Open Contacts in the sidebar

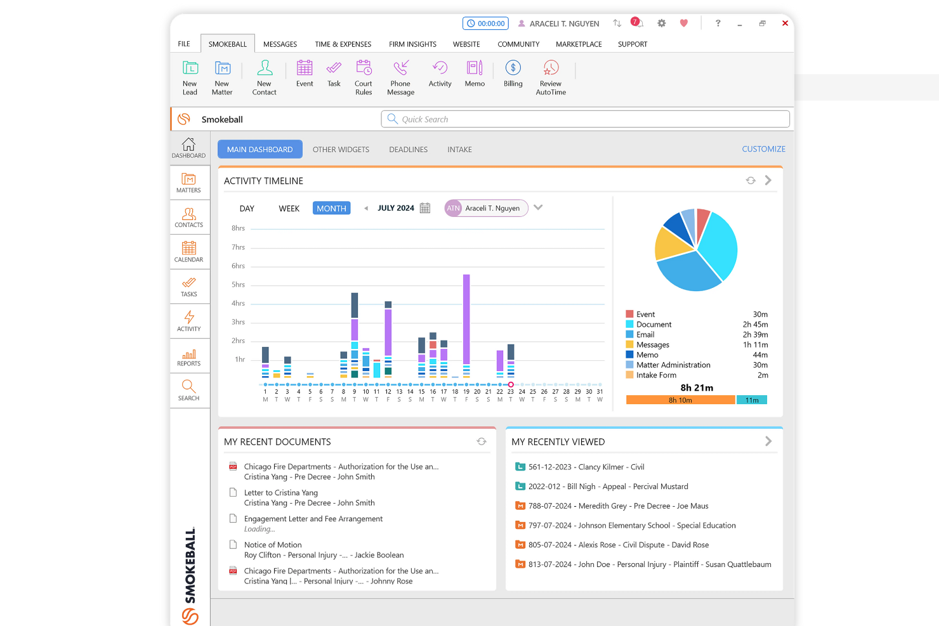pyautogui.click(x=189, y=218)
